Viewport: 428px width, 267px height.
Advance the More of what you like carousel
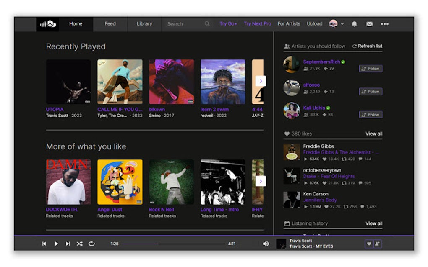261,181
